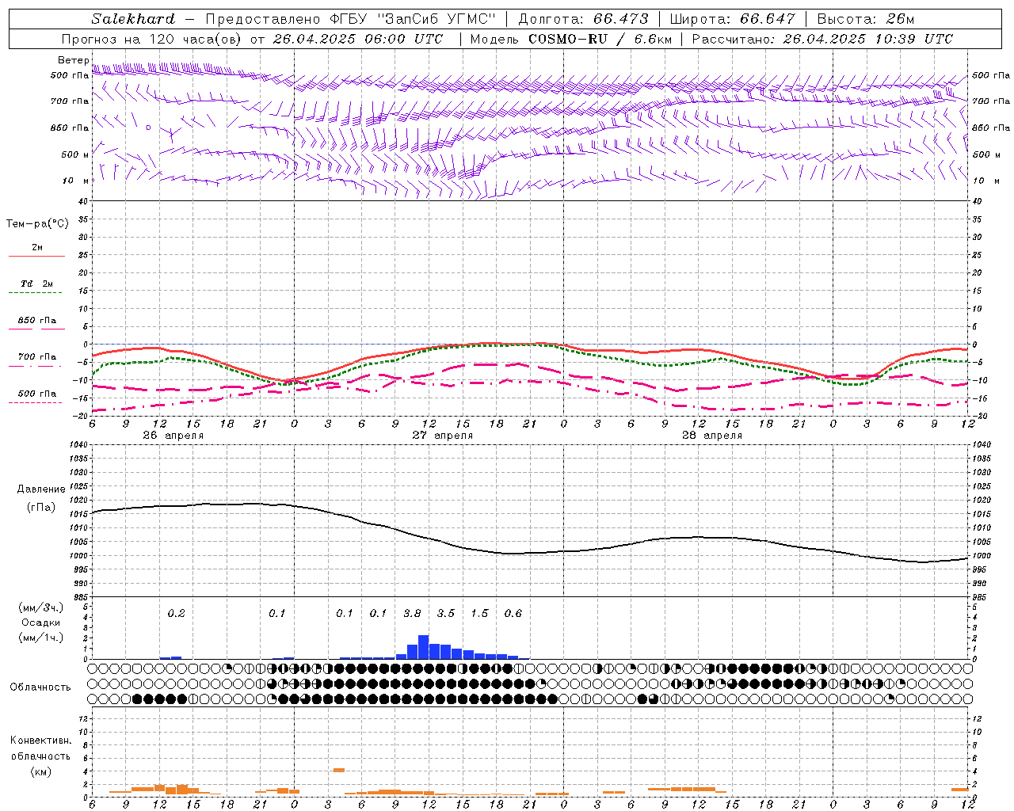Click the Долгота: 66.473 value
This screenshot has height=811, width=1014.
coord(583,19)
